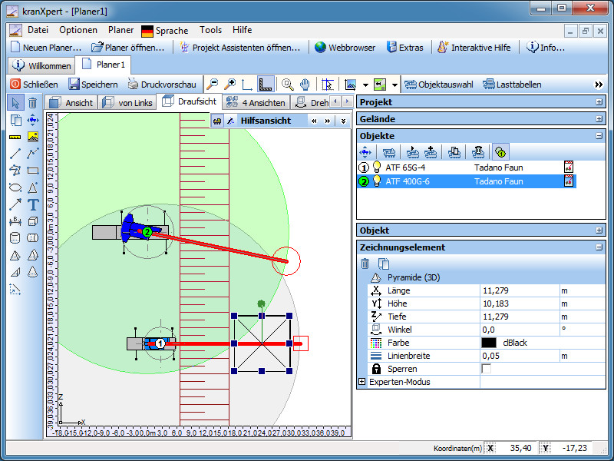
Task: Click the insert picture tool
Action: 33,137
